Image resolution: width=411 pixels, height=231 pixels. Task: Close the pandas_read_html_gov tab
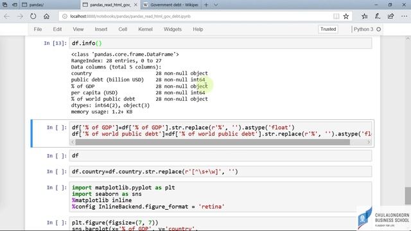(136, 4)
